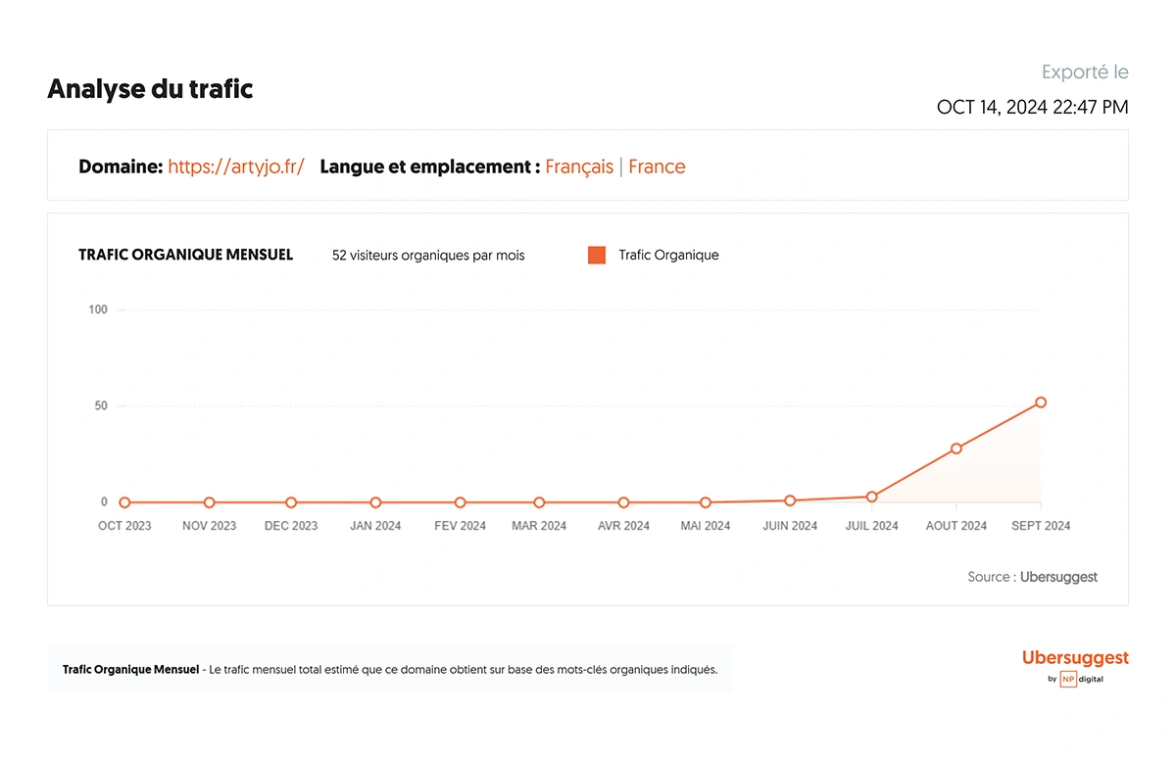Click the orange Trafic Organique legend square
Image resolution: width=1176 pixels, height=759 pixels.
point(597,256)
